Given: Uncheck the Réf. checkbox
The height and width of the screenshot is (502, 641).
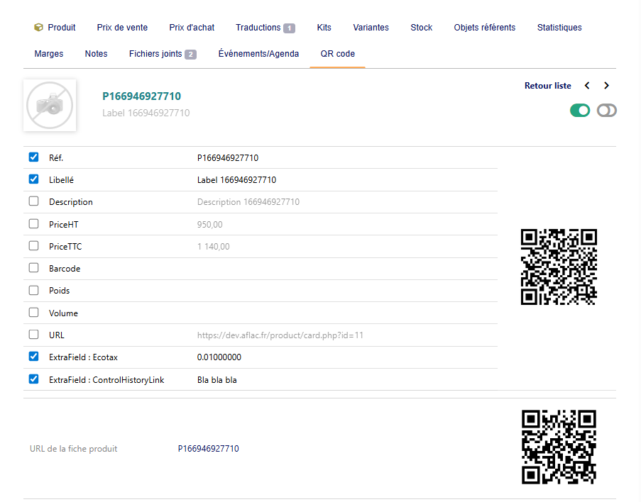Looking at the screenshot, I should (33, 157).
